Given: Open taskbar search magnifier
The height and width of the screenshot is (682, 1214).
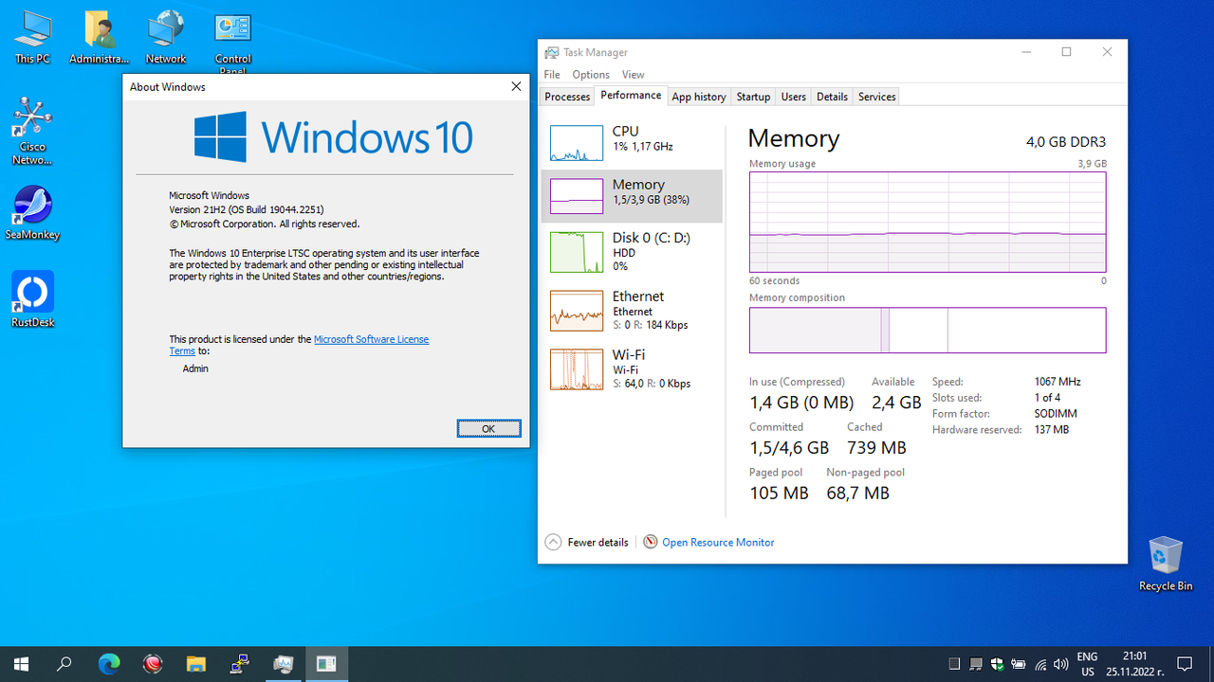Looking at the screenshot, I should [x=64, y=664].
